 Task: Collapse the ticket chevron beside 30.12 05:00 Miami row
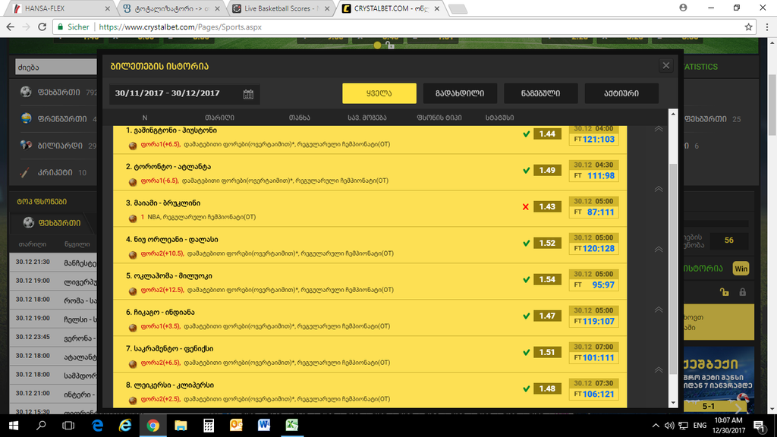tap(659, 189)
